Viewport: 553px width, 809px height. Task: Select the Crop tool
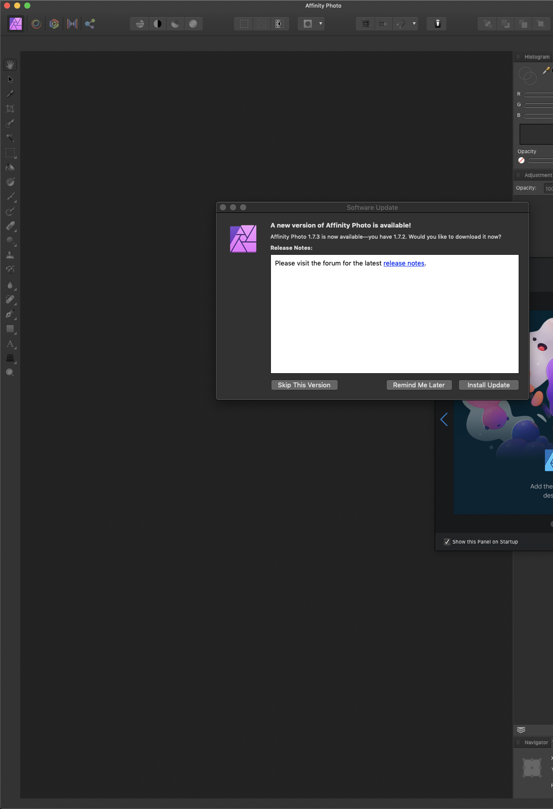click(x=10, y=109)
